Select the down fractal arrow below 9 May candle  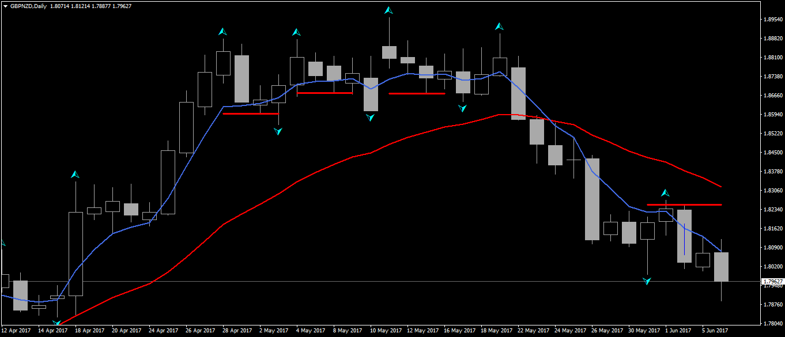(371, 117)
